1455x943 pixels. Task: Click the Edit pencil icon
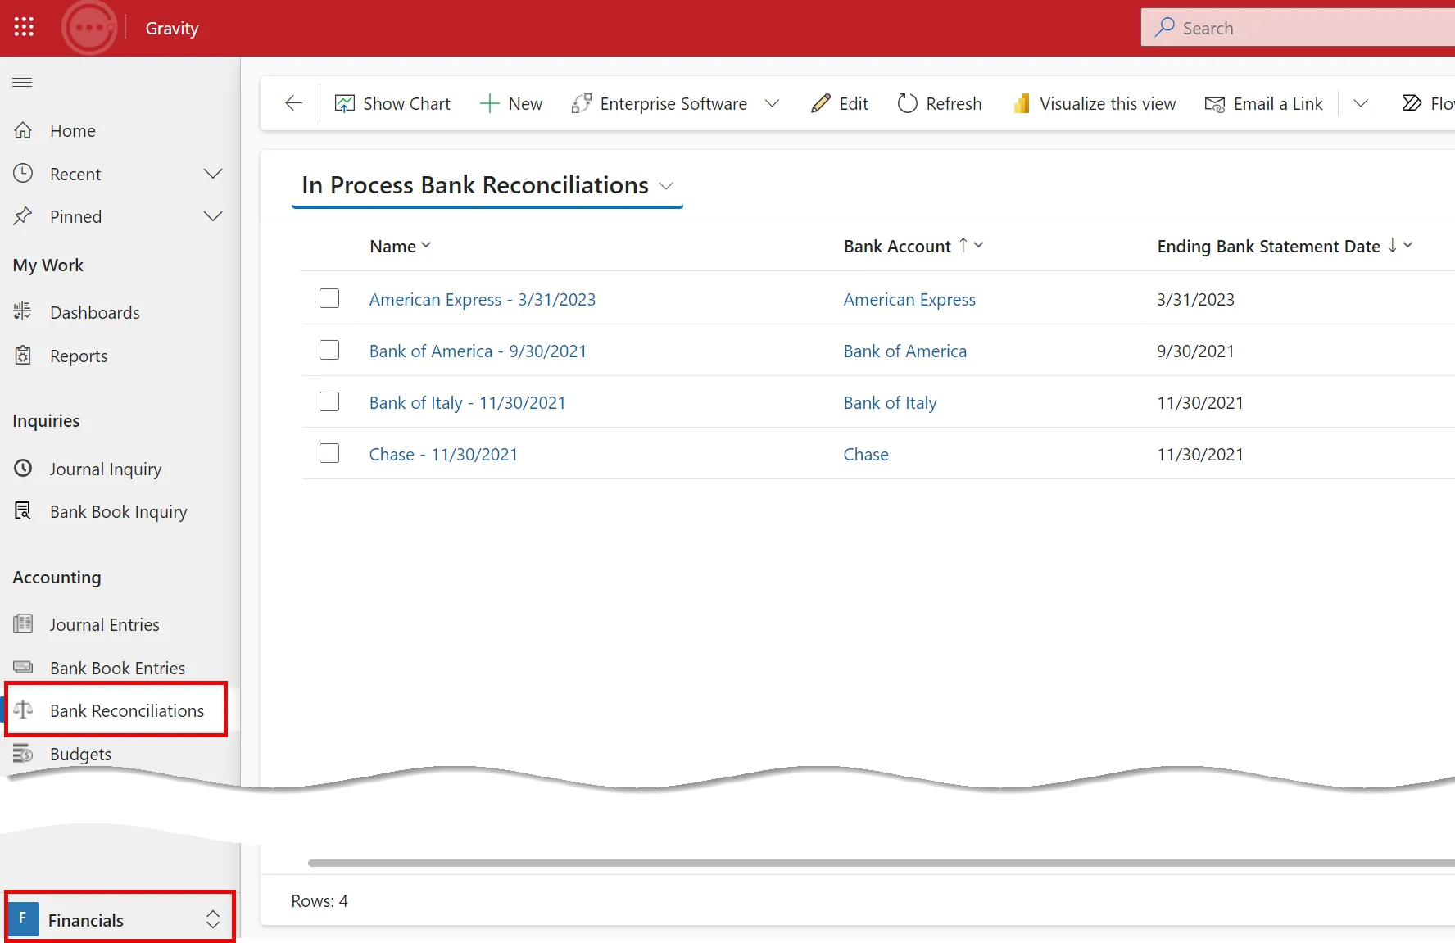[820, 103]
